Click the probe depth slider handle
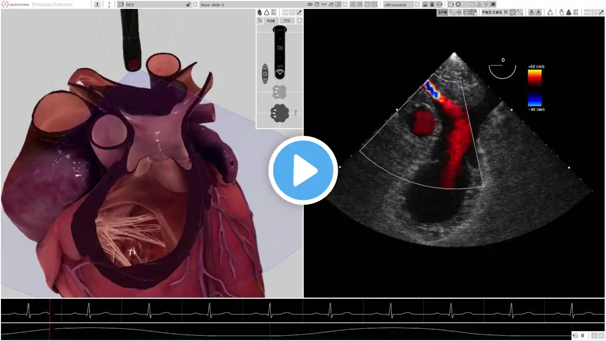The image size is (606, 341). click(280, 73)
